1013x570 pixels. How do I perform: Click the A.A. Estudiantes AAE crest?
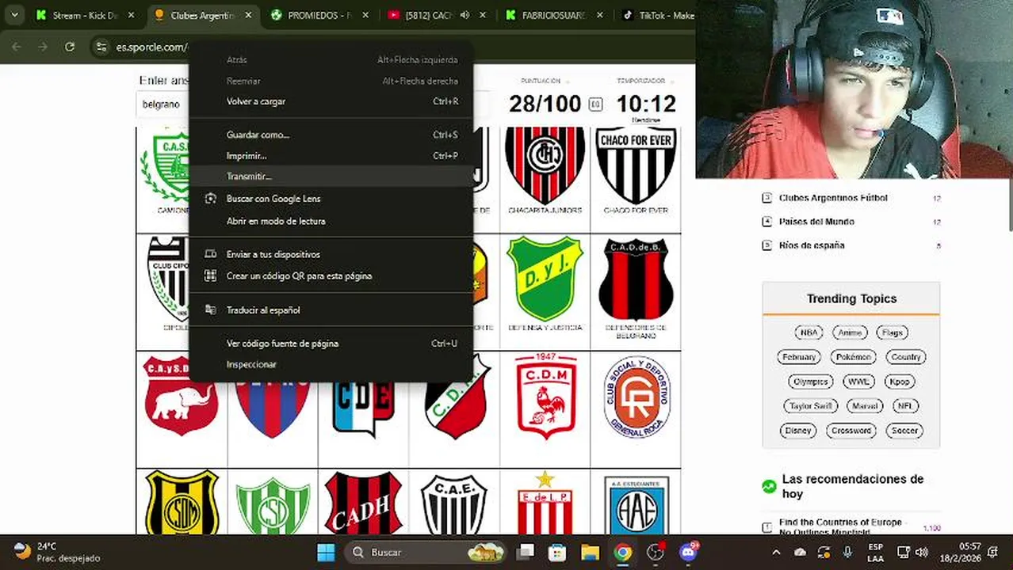tap(636, 505)
